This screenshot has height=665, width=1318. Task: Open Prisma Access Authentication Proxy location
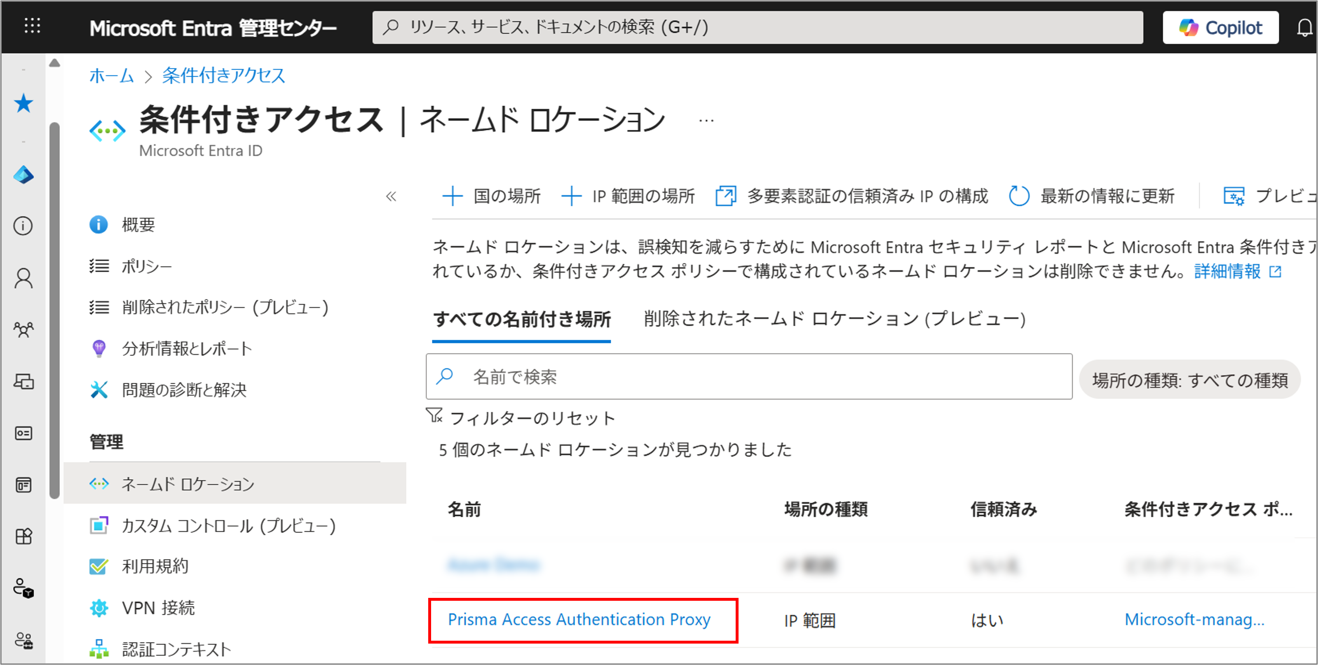579,620
